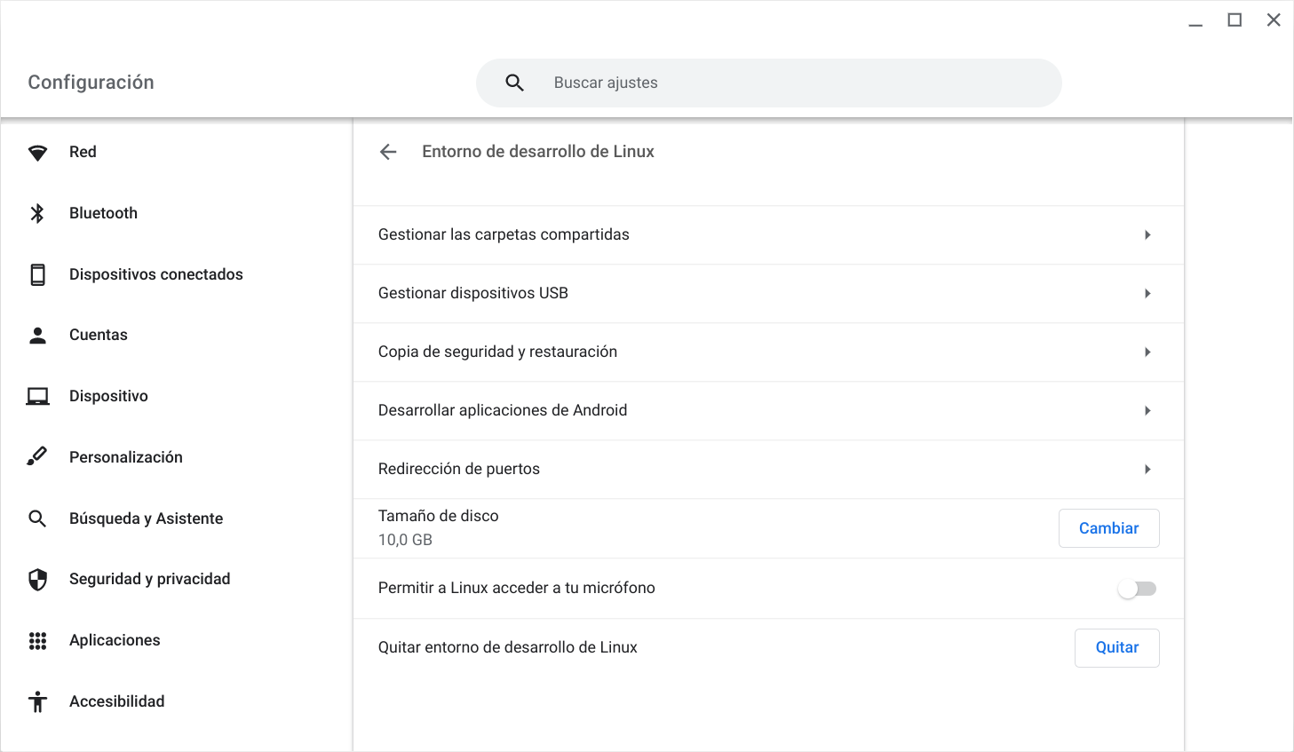Viewport: 1294px width, 752px height.
Task: Enable Linux microphone access toggle
Action: click(1137, 589)
